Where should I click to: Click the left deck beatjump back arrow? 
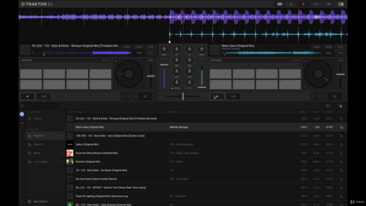pos(124,97)
